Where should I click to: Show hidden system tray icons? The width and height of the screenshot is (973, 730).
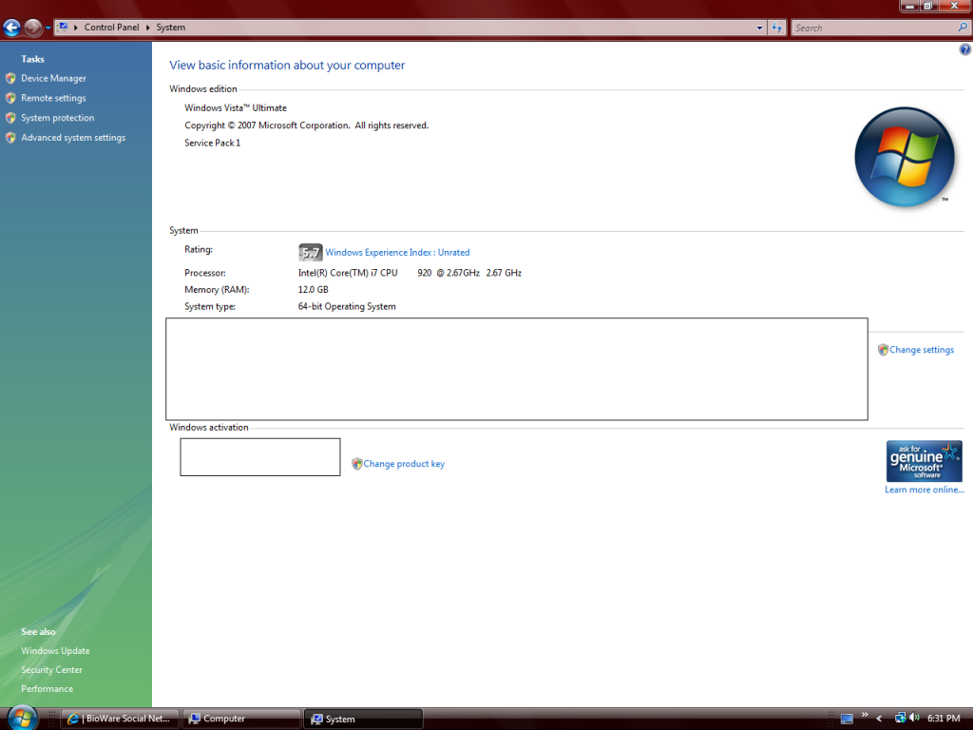[x=879, y=719]
